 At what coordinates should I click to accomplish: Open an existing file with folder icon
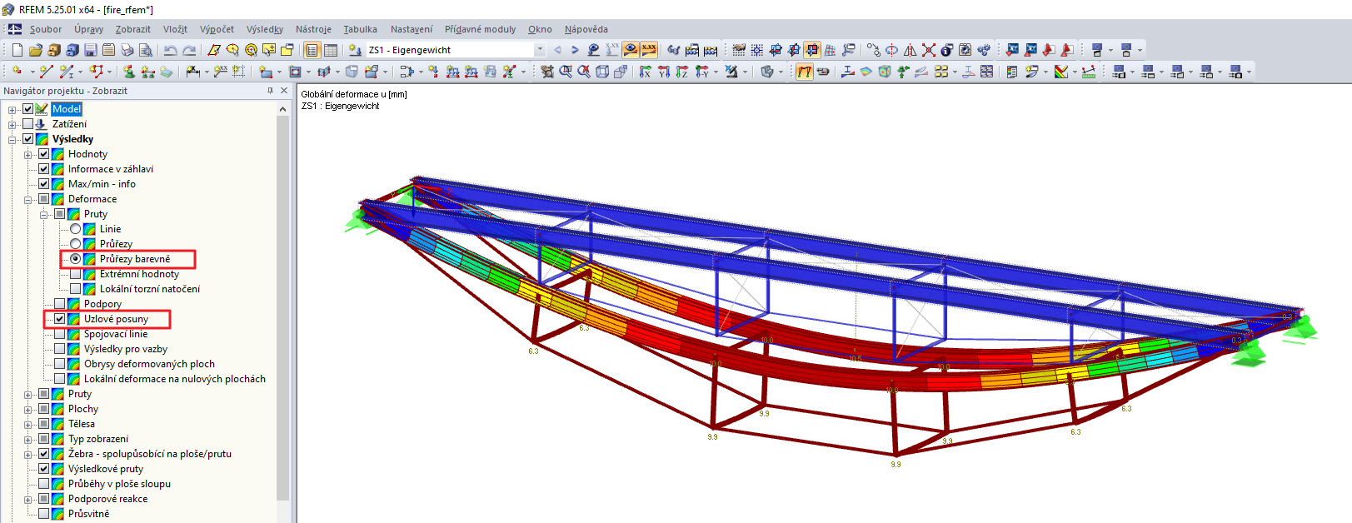(35, 50)
